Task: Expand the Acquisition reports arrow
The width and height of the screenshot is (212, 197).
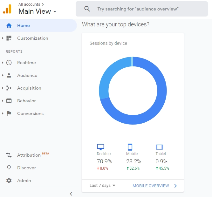Action: (3, 88)
